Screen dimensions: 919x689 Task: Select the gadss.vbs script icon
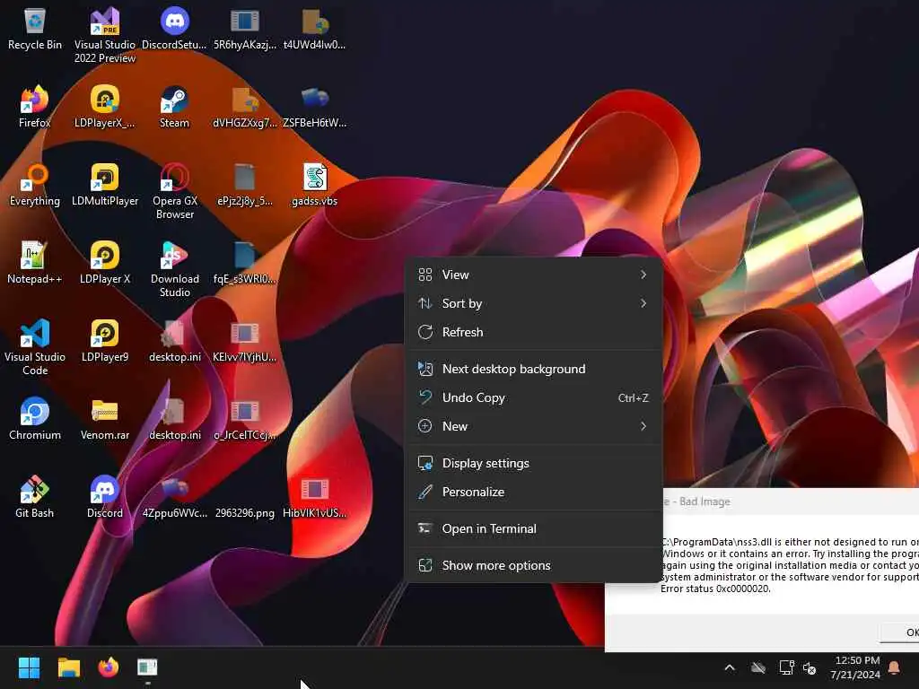point(315,185)
